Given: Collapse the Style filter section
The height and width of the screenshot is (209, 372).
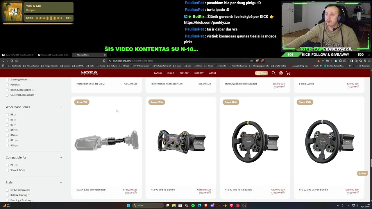Looking at the screenshot, I should point(61,182).
